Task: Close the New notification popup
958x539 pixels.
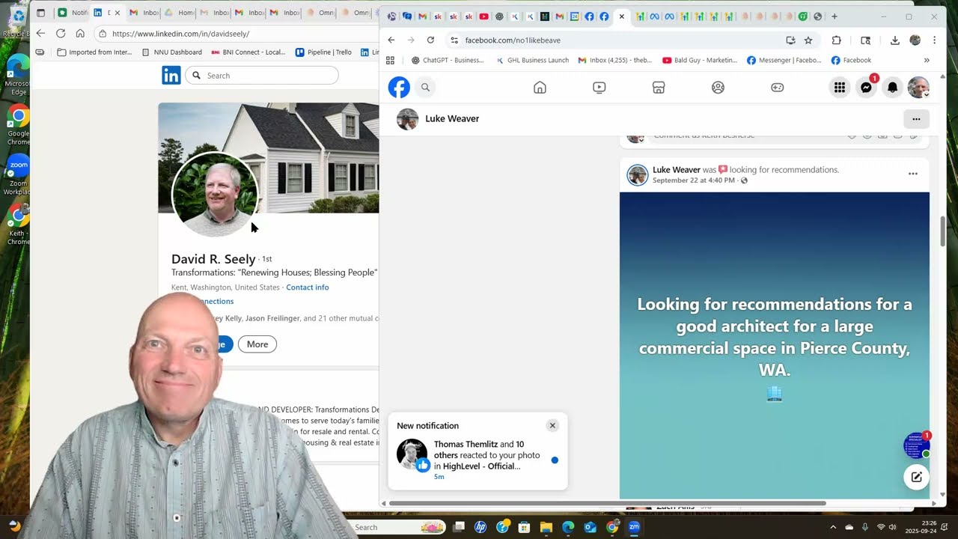Action: (x=552, y=425)
